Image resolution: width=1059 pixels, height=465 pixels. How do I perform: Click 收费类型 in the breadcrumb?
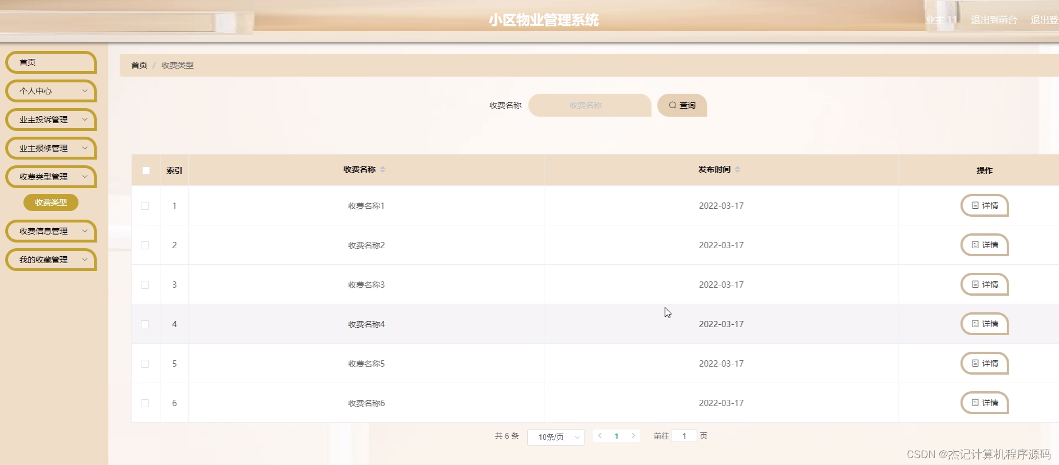coord(177,65)
